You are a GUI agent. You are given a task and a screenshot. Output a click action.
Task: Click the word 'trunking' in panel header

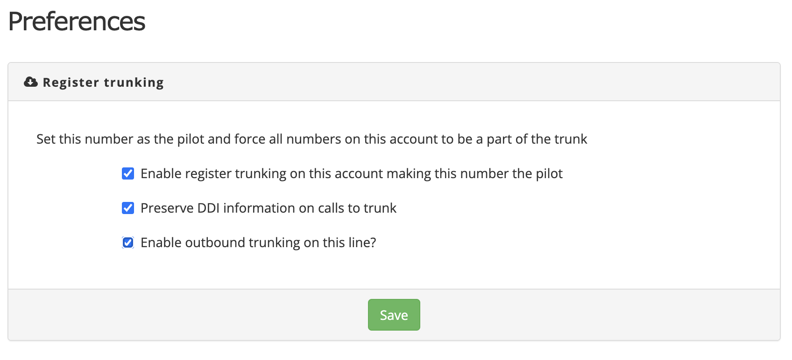(x=134, y=83)
